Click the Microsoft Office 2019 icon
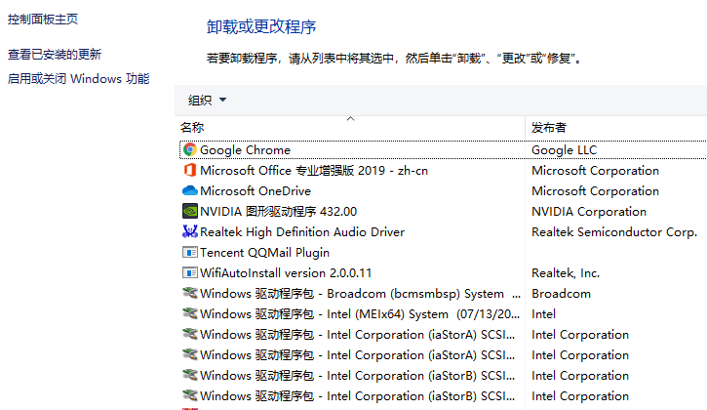707x410 pixels. (190, 171)
